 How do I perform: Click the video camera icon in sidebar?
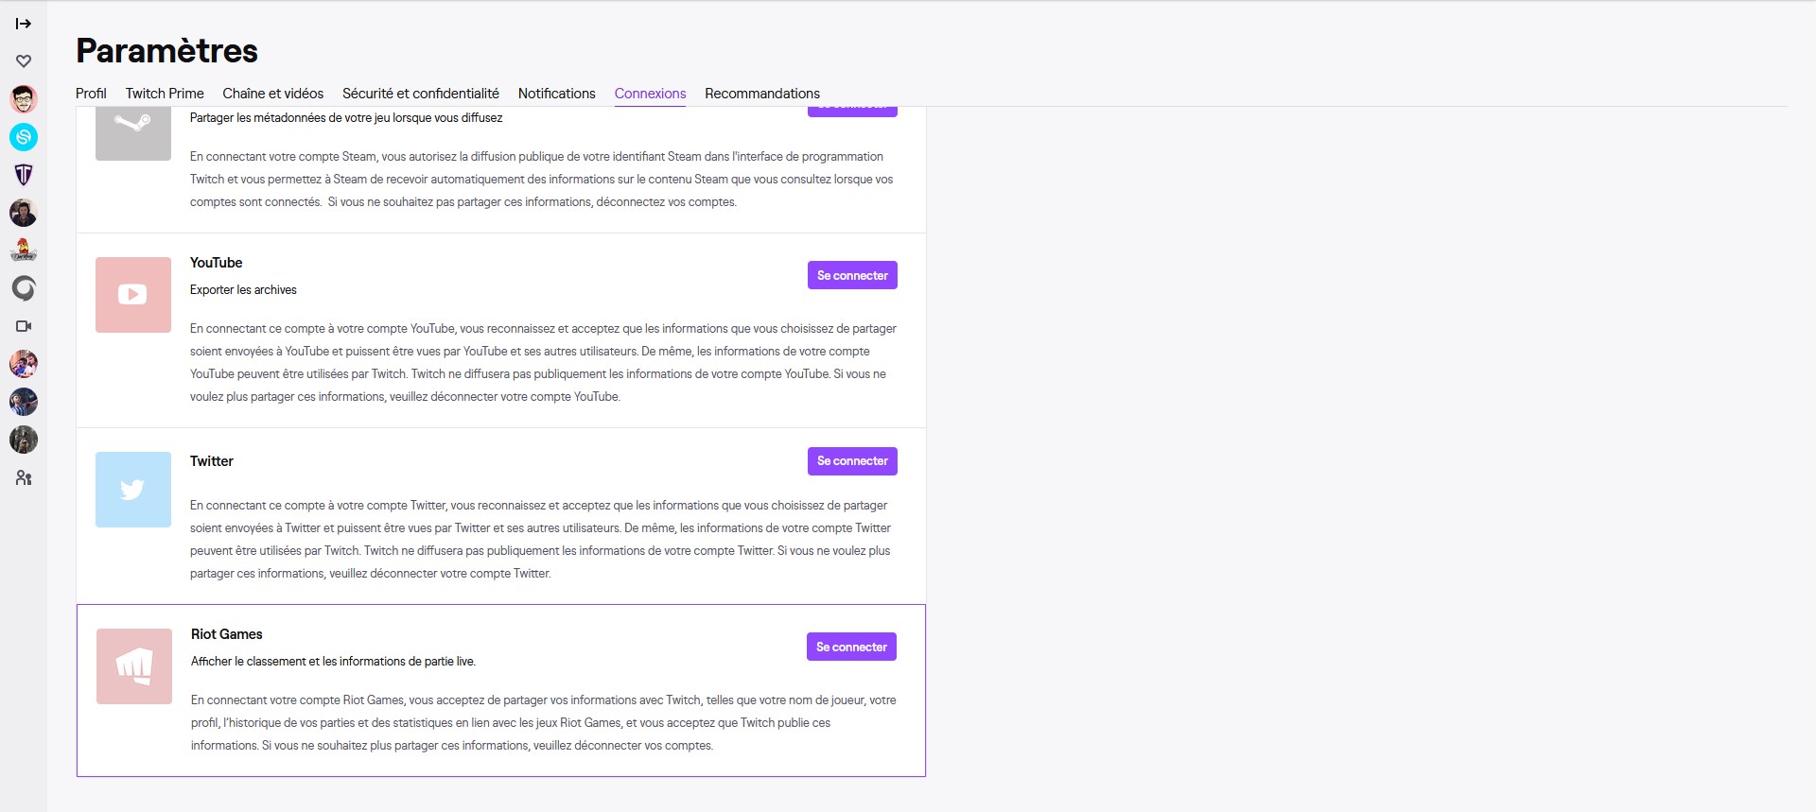coord(24,326)
